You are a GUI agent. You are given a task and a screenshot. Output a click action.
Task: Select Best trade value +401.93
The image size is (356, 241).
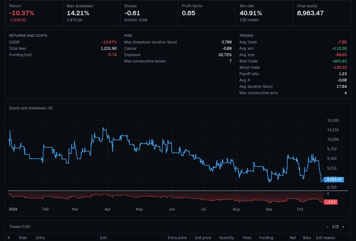point(339,61)
